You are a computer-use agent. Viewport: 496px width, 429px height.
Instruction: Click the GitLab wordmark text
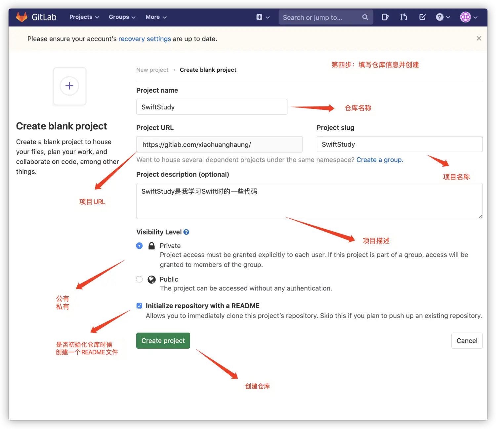(x=44, y=17)
